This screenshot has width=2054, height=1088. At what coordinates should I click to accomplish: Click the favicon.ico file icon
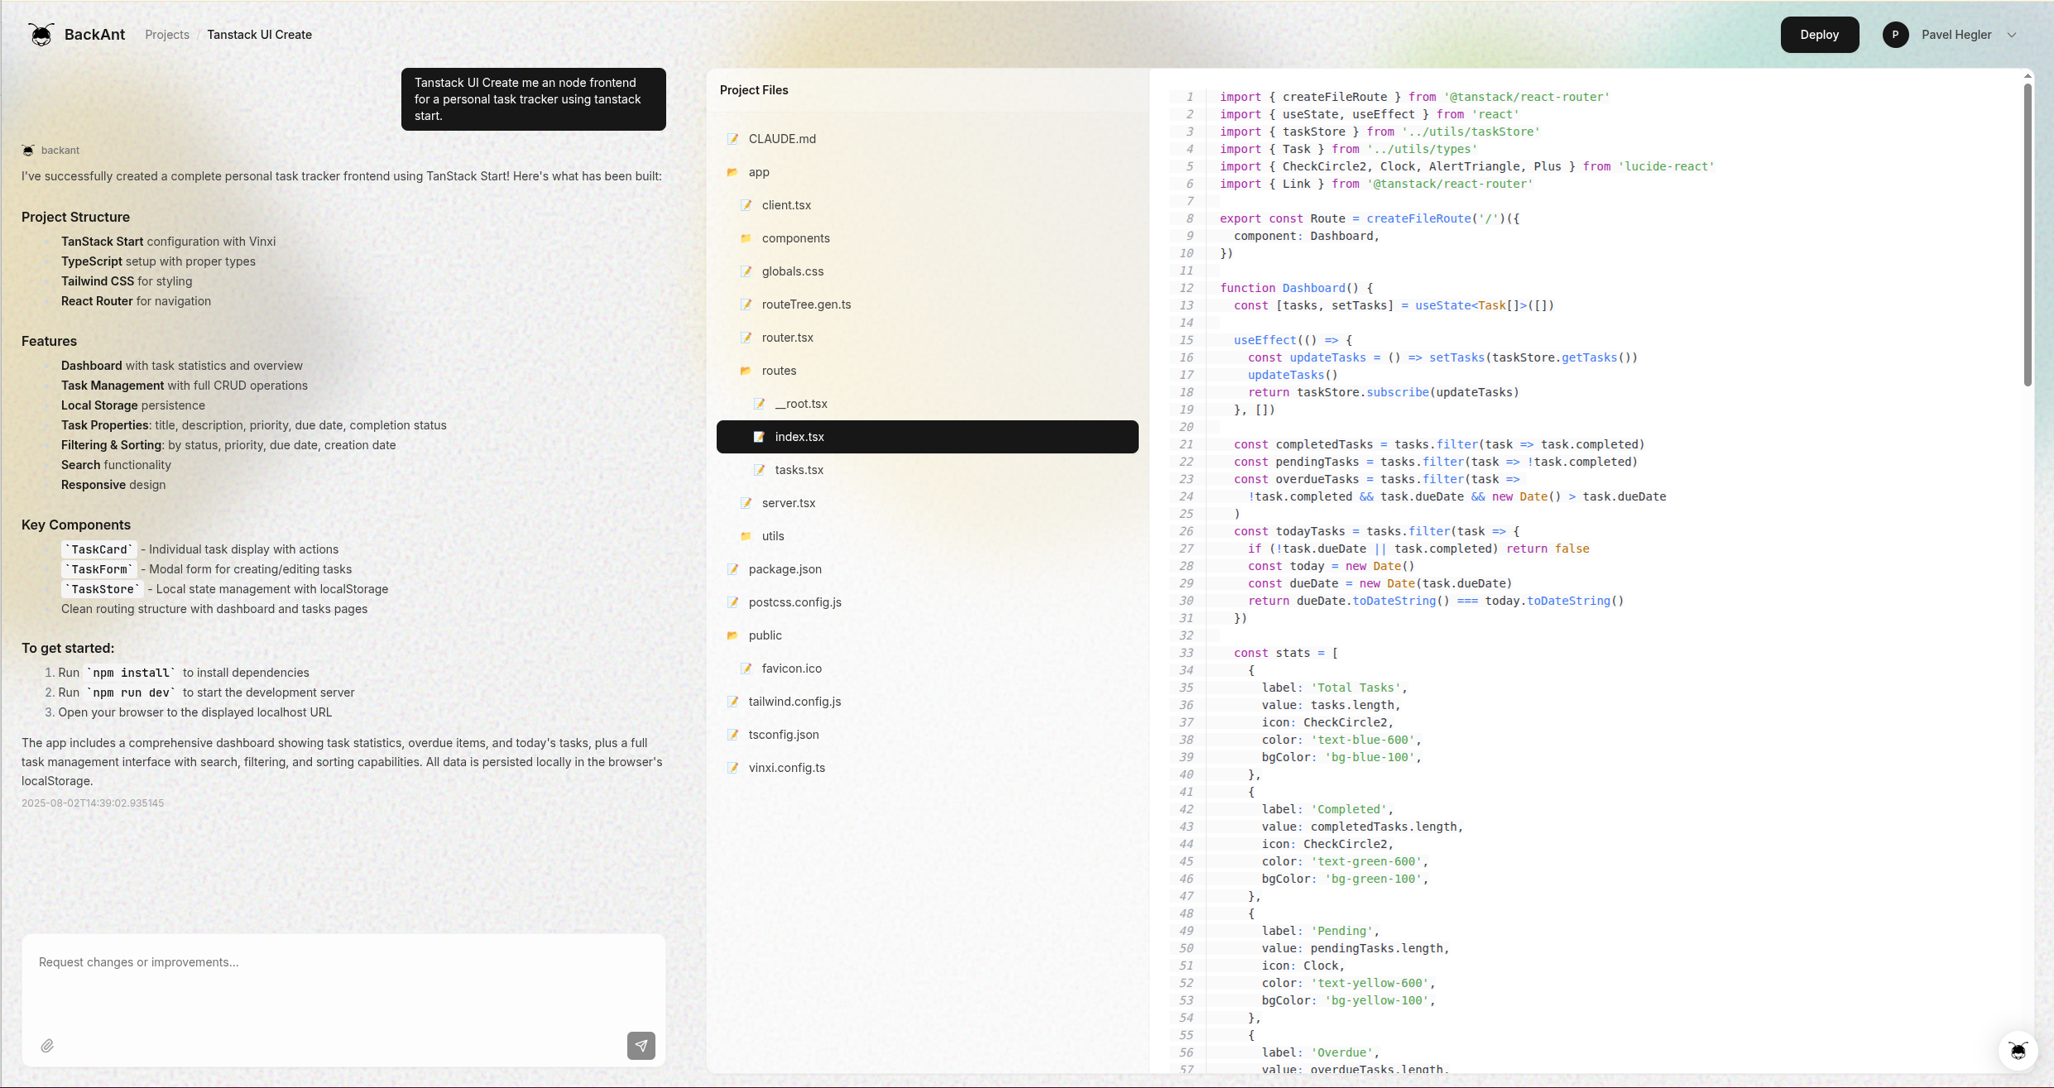click(746, 669)
